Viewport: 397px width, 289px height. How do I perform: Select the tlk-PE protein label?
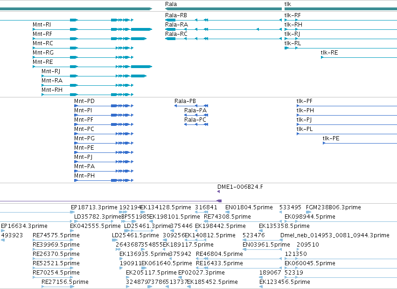[331, 138]
